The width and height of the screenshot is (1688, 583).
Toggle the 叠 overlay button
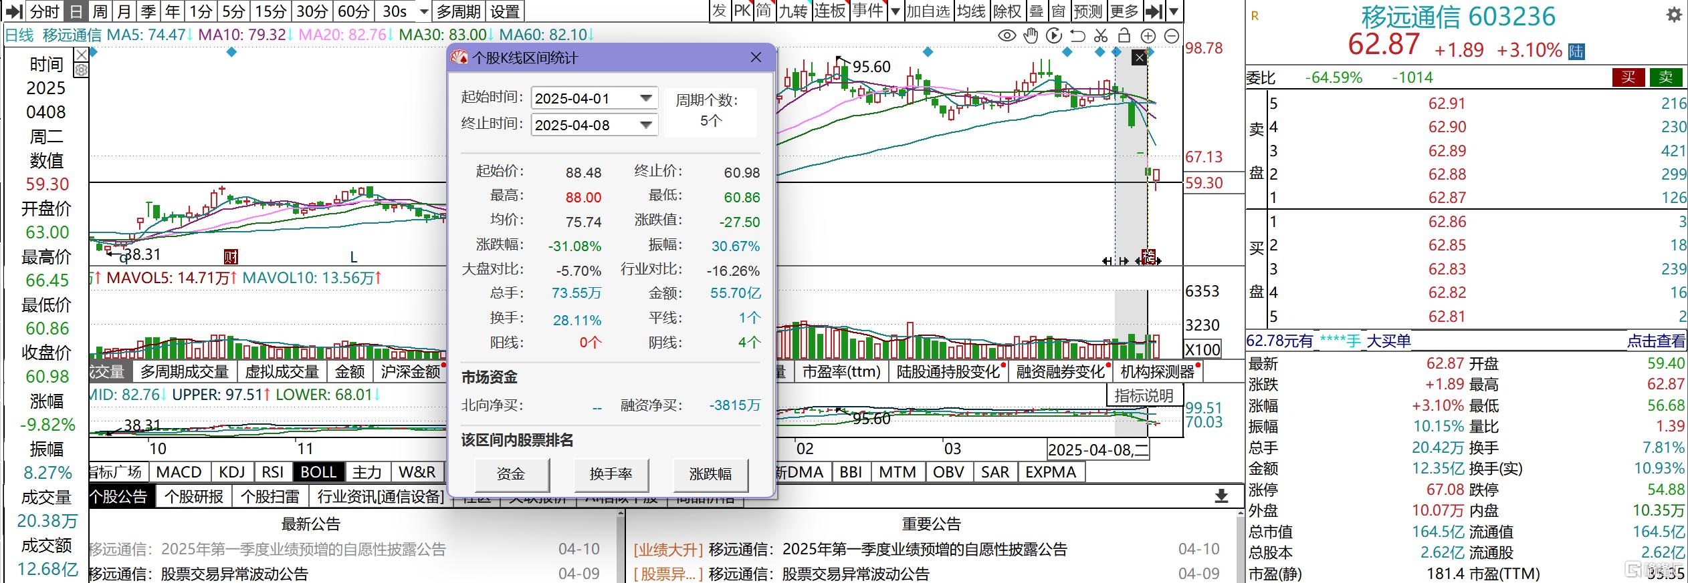1036,11
